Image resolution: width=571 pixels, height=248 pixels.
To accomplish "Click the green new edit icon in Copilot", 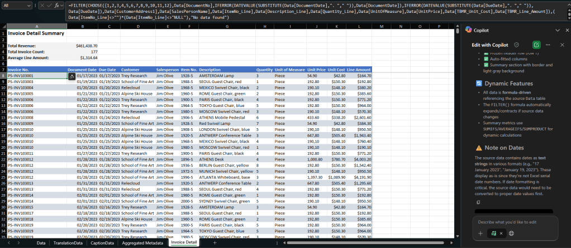I will [536, 45].
